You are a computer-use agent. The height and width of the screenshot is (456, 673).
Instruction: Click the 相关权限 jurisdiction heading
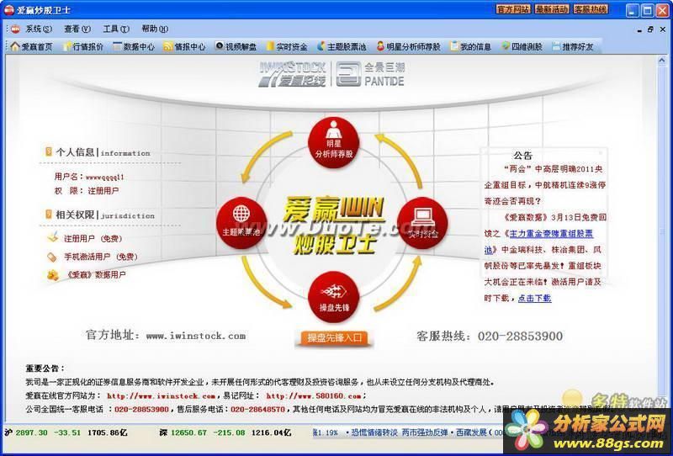(x=105, y=215)
